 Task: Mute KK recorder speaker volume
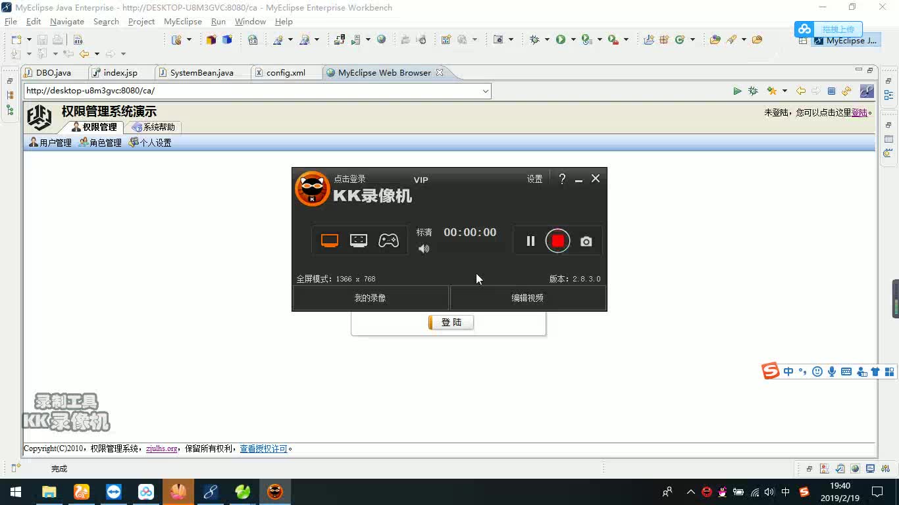(x=424, y=249)
